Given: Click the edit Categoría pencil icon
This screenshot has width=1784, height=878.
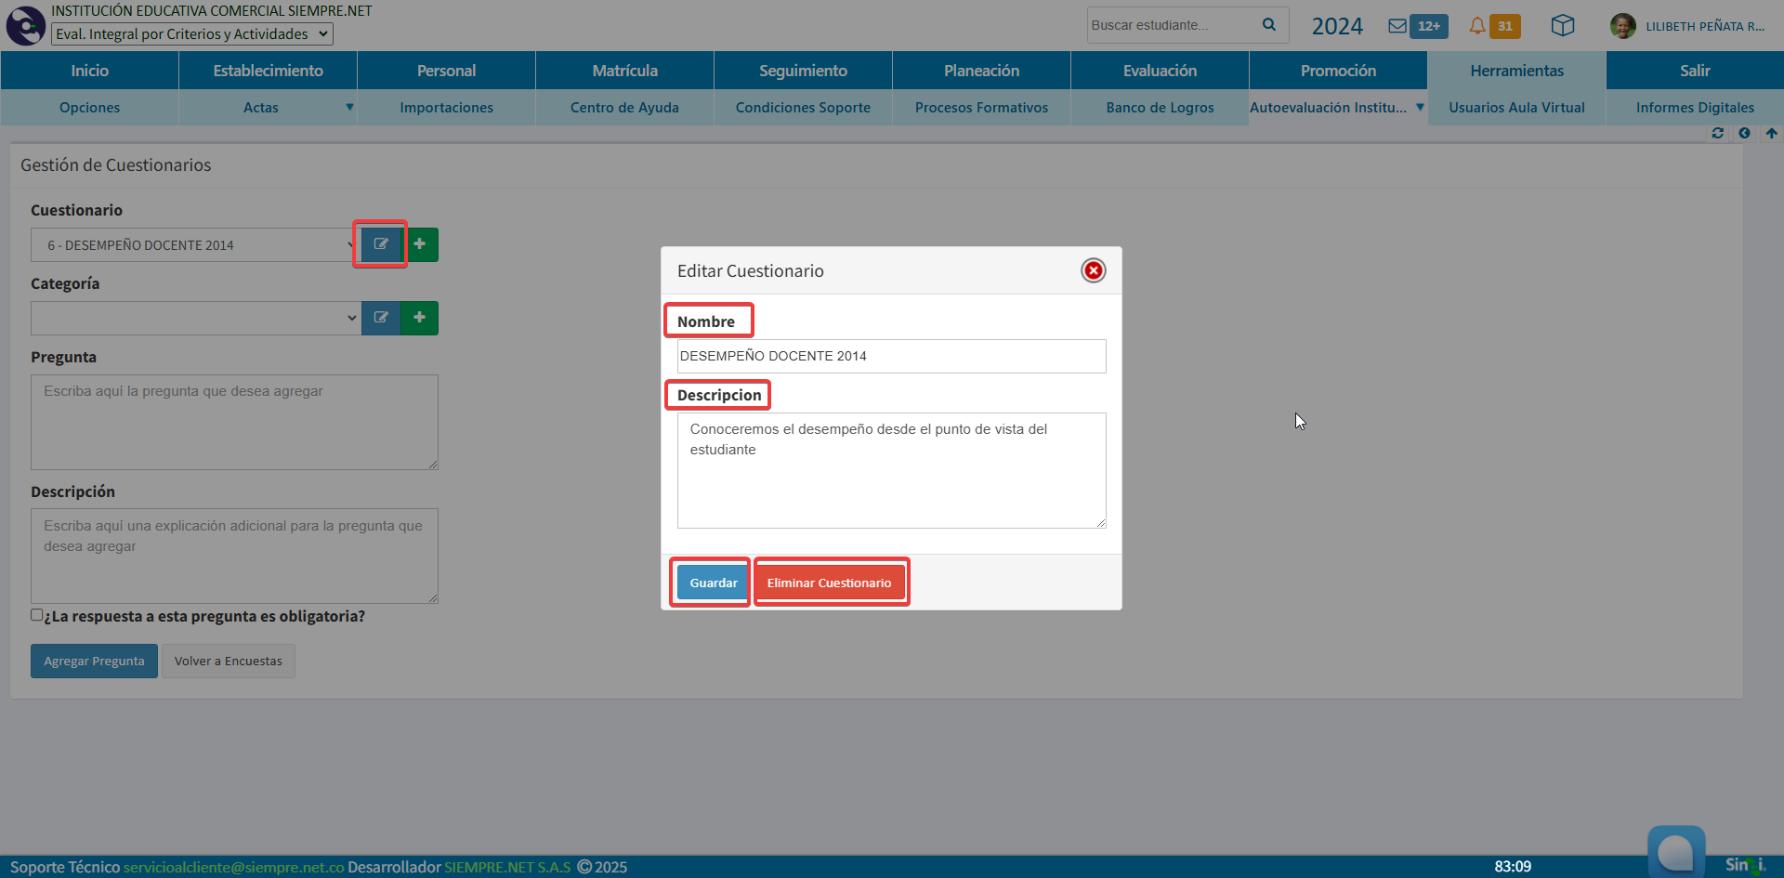Looking at the screenshot, I should pyautogui.click(x=381, y=318).
